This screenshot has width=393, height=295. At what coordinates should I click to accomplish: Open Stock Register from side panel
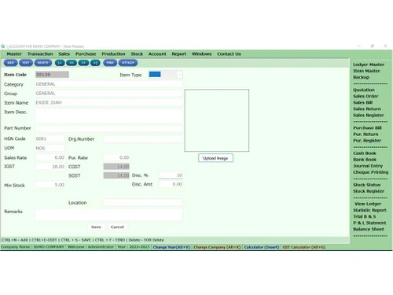pyautogui.click(x=369, y=191)
